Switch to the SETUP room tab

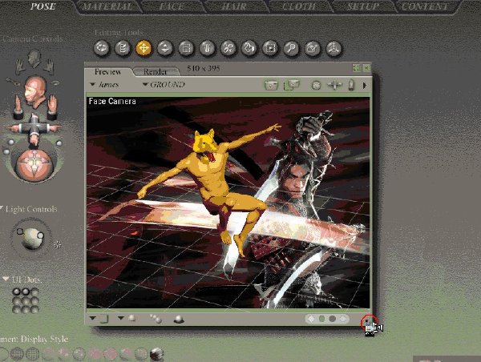click(362, 6)
